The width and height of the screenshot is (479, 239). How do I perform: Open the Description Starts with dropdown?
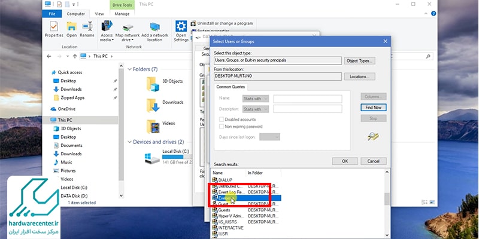click(x=256, y=109)
